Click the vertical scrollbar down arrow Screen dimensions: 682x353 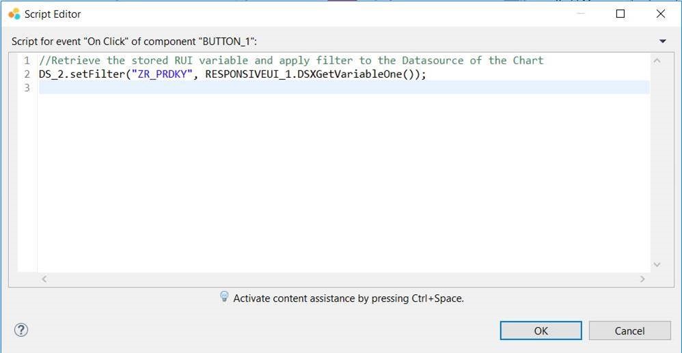(x=657, y=265)
